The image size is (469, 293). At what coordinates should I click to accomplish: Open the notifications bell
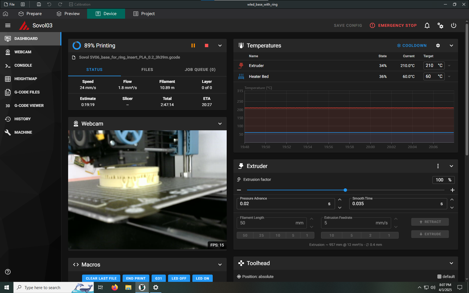click(x=427, y=25)
